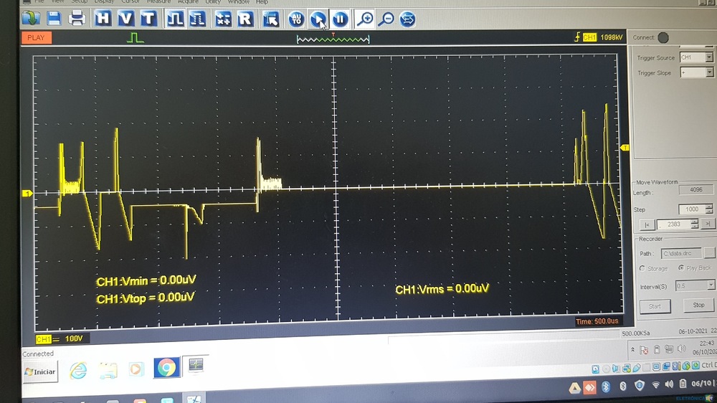Click the security shield tray icon
This screenshot has height=403, width=717.
[640, 386]
